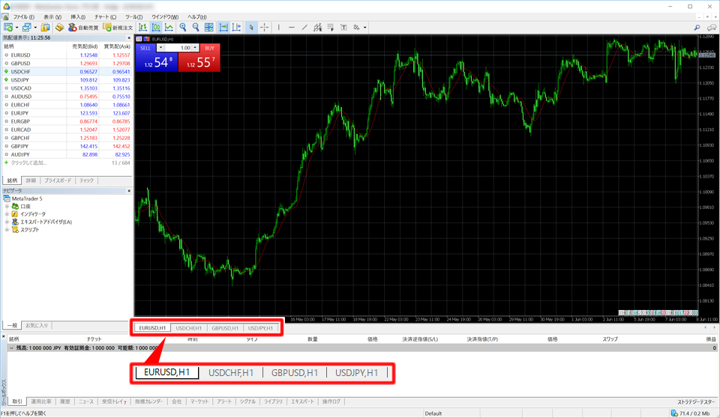This screenshot has width=720, height=418.
Task: Click the 新規注文 button
Action: coord(118,28)
